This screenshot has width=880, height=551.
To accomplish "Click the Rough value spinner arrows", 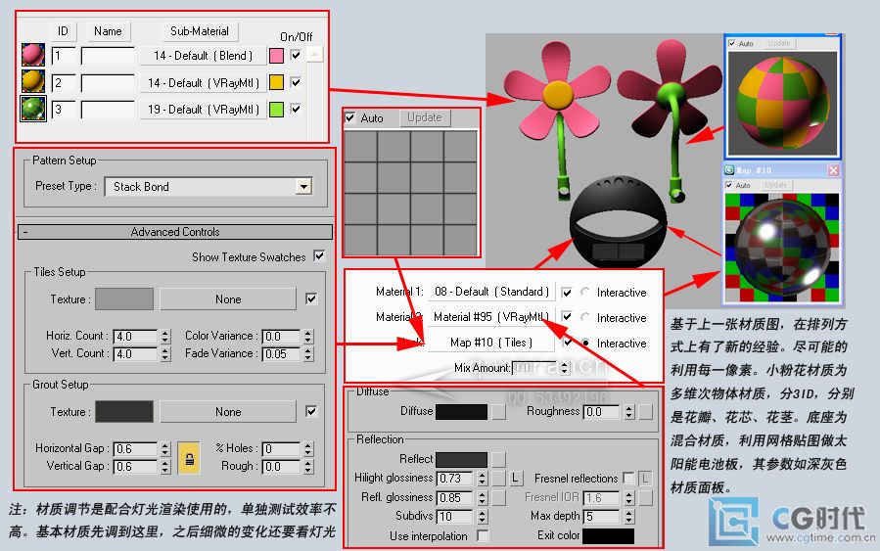I will tap(307, 466).
